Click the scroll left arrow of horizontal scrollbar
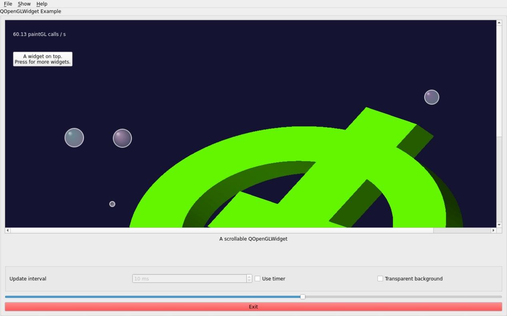 coord(8,230)
